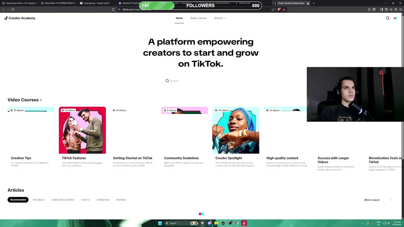
Task: Click the share icon in the address bar
Action: pyautogui.click(x=273, y=9)
